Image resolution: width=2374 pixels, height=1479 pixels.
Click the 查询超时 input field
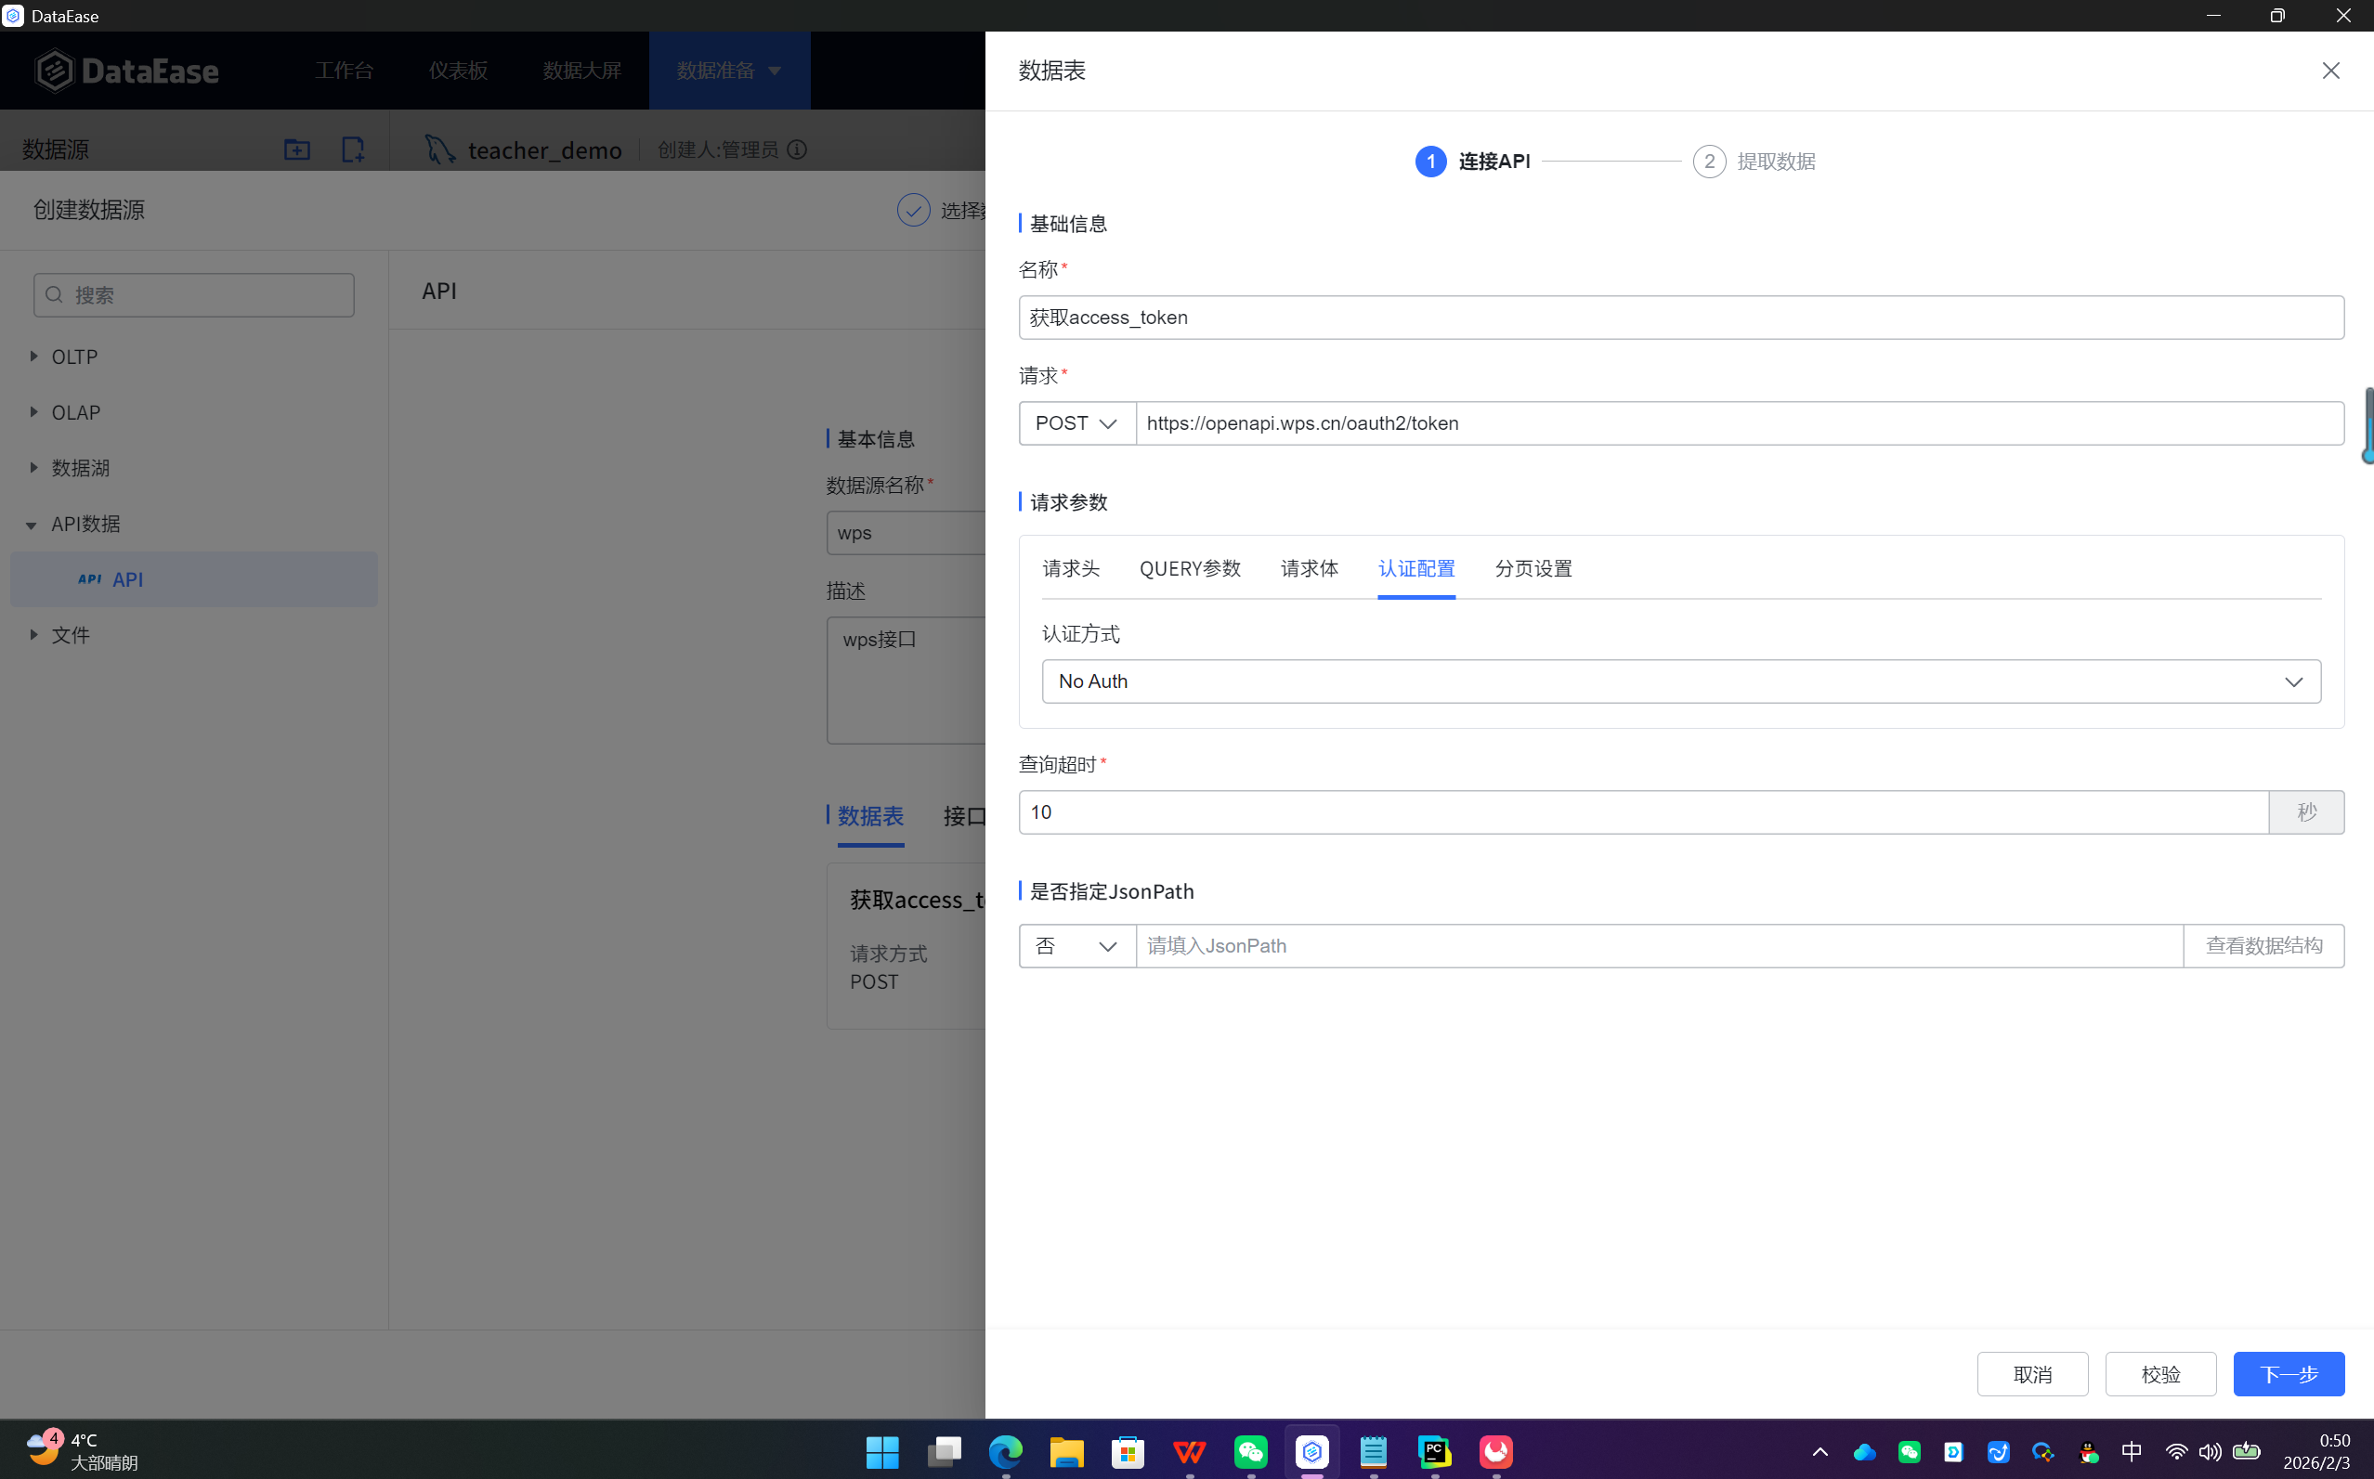(1642, 813)
